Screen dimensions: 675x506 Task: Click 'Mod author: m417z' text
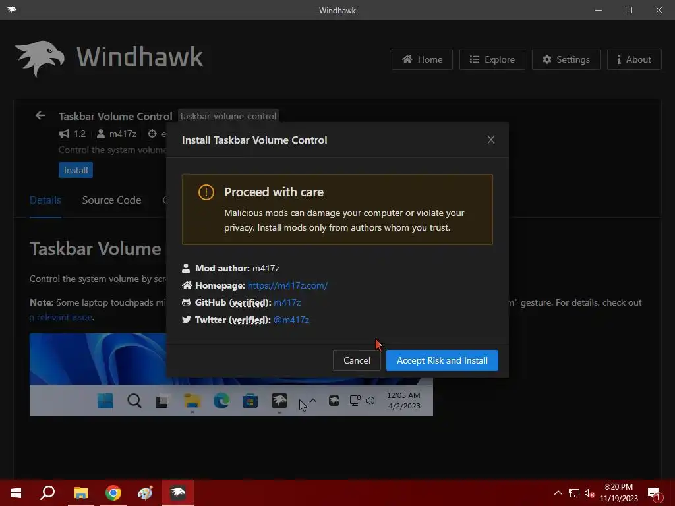tap(237, 268)
